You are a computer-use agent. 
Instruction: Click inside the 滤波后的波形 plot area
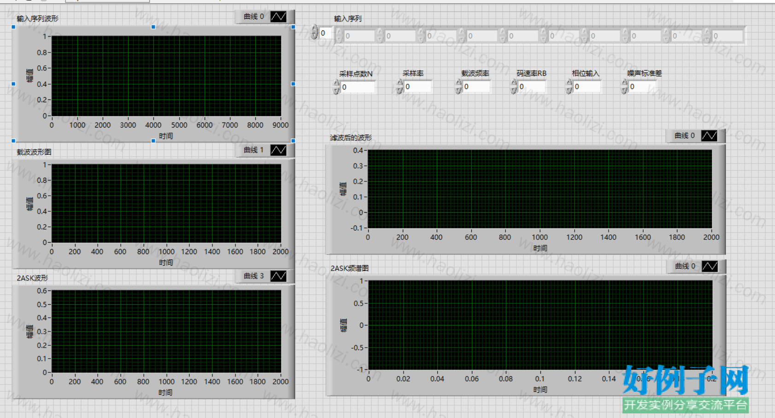point(540,189)
